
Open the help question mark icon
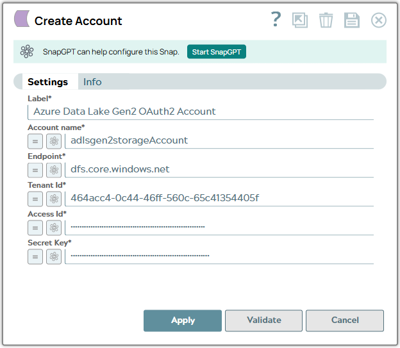click(x=276, y=19)
